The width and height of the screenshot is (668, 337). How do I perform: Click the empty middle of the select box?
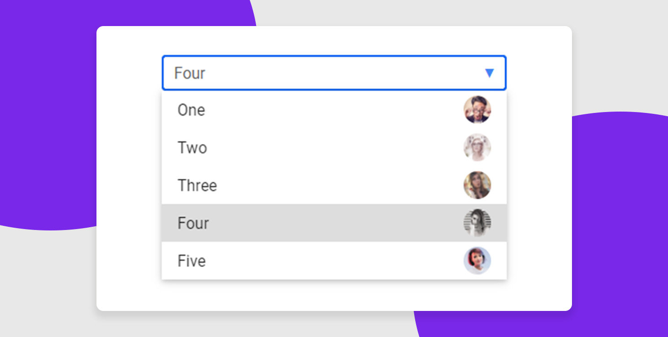(334, 73)
